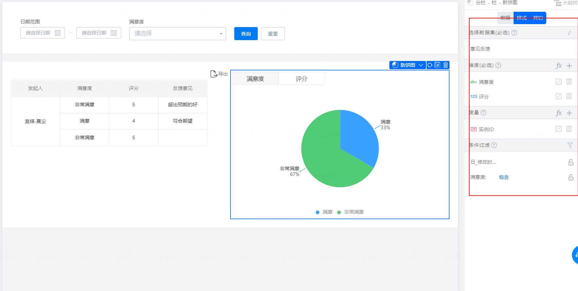Toggle the 满意 legend item

coord(324,212)
